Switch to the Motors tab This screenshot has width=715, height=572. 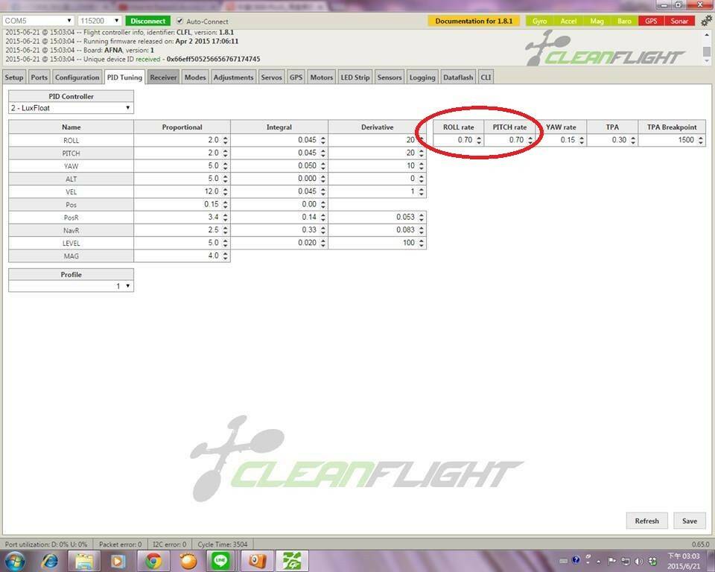[x=322, y=77]
